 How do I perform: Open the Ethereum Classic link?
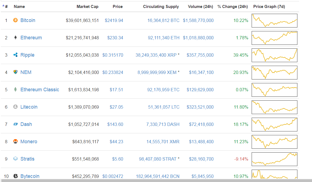(40, 90)
